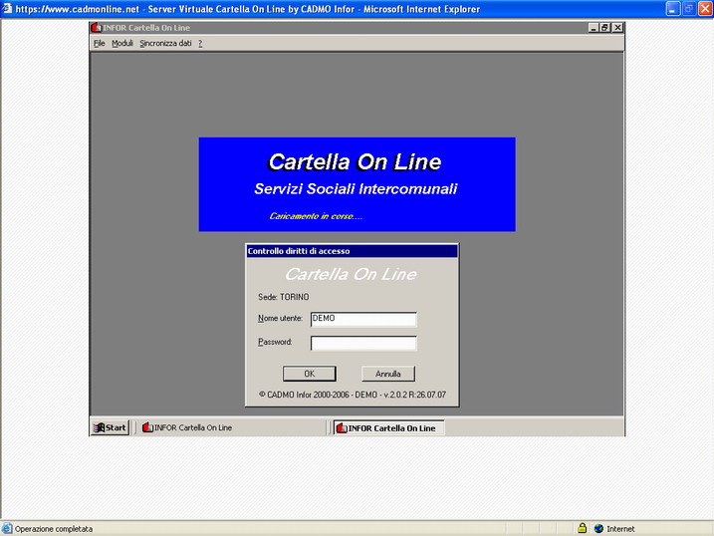
Task: Click the INFOR app icon in inner title bar
Action: tap(96, 28)
